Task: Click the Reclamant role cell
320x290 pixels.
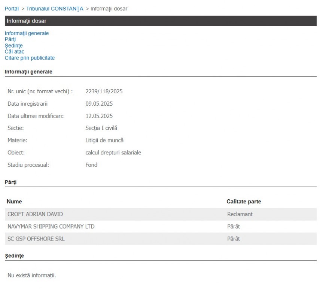Action: pos(240,214)
